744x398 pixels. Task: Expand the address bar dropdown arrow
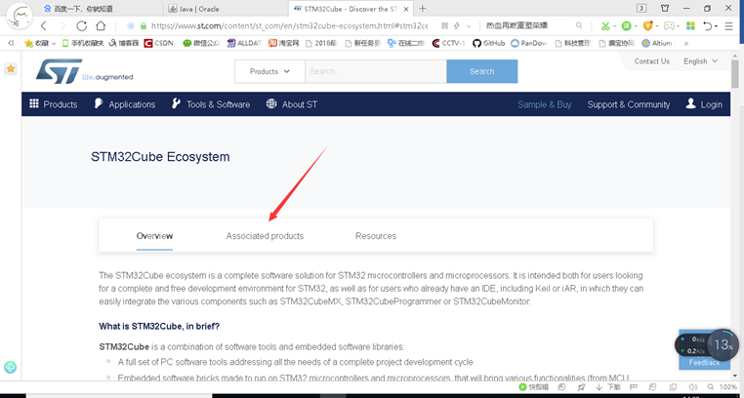(469, 26)
